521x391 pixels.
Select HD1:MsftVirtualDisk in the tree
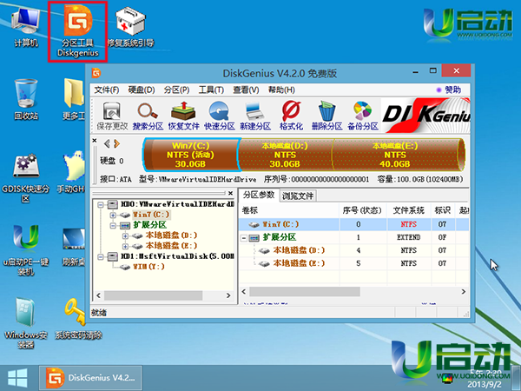177,256
